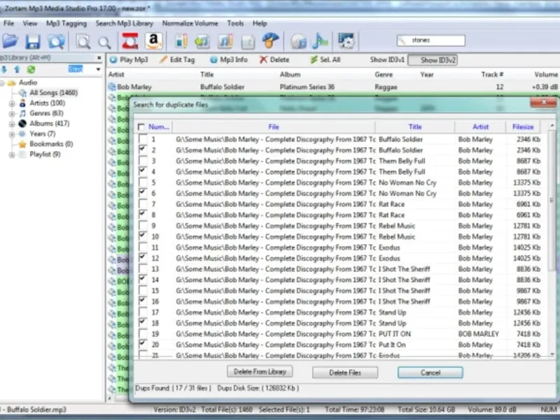This screenshot has height=420, width=560.
Task: Click the gray document toolbar icon
Action: coord(248,42)
